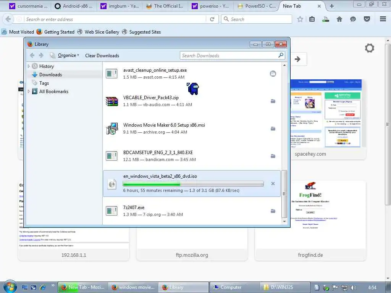Click the browser back button
Image resolution: width=391 pixels, height=293 pixels.
tap(8, 19)
